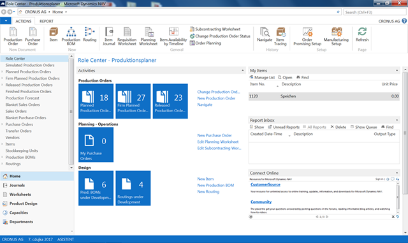Open the CustomerSource link
This screenshot has width=408, height=243.
coord(265,184)
